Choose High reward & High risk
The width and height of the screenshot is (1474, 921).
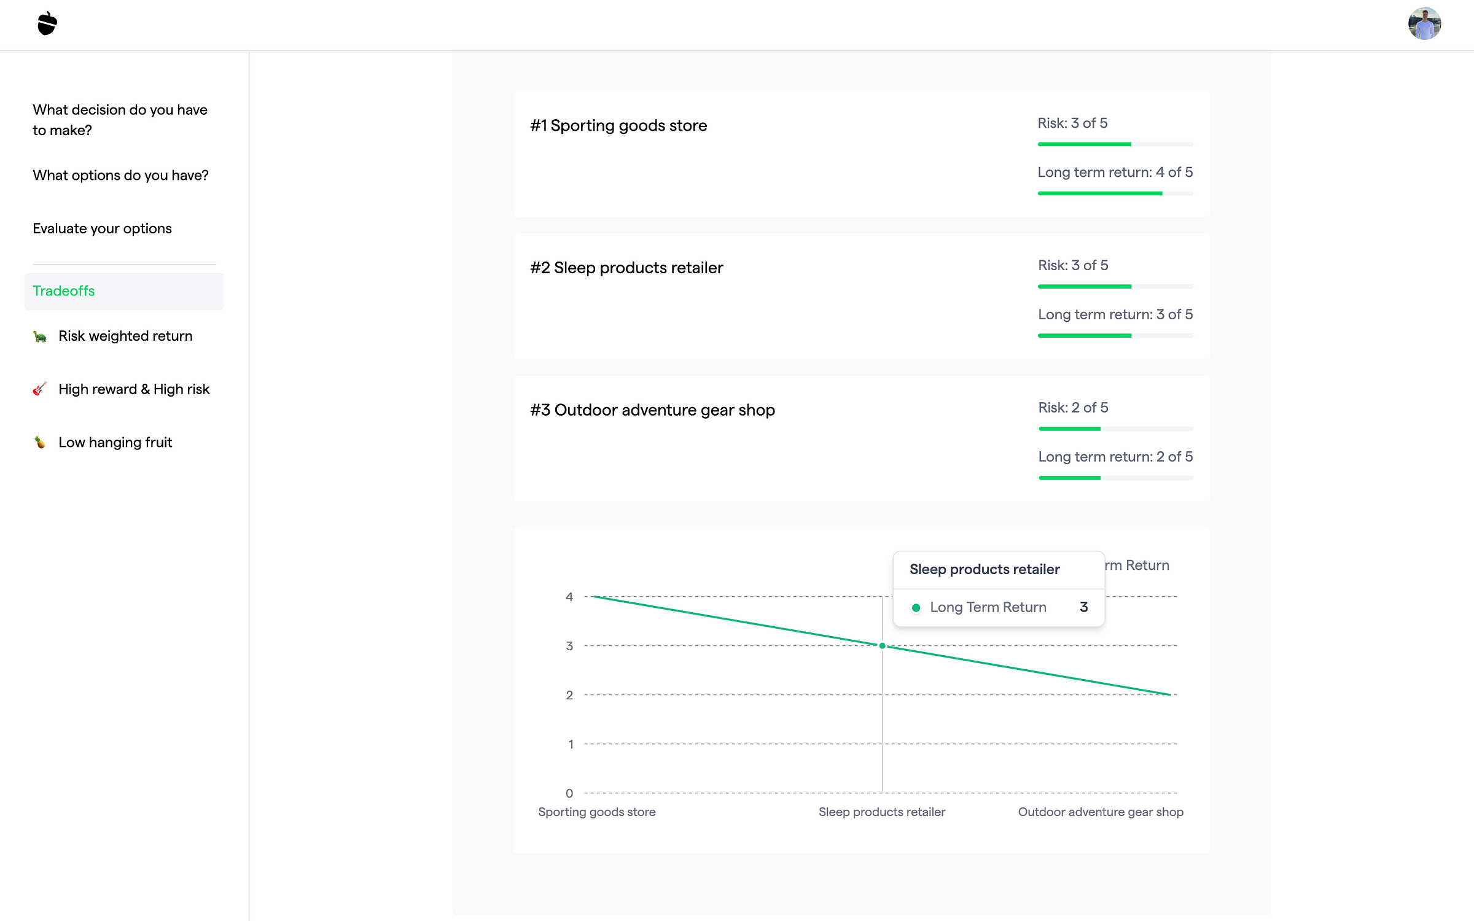pos(134,389)
